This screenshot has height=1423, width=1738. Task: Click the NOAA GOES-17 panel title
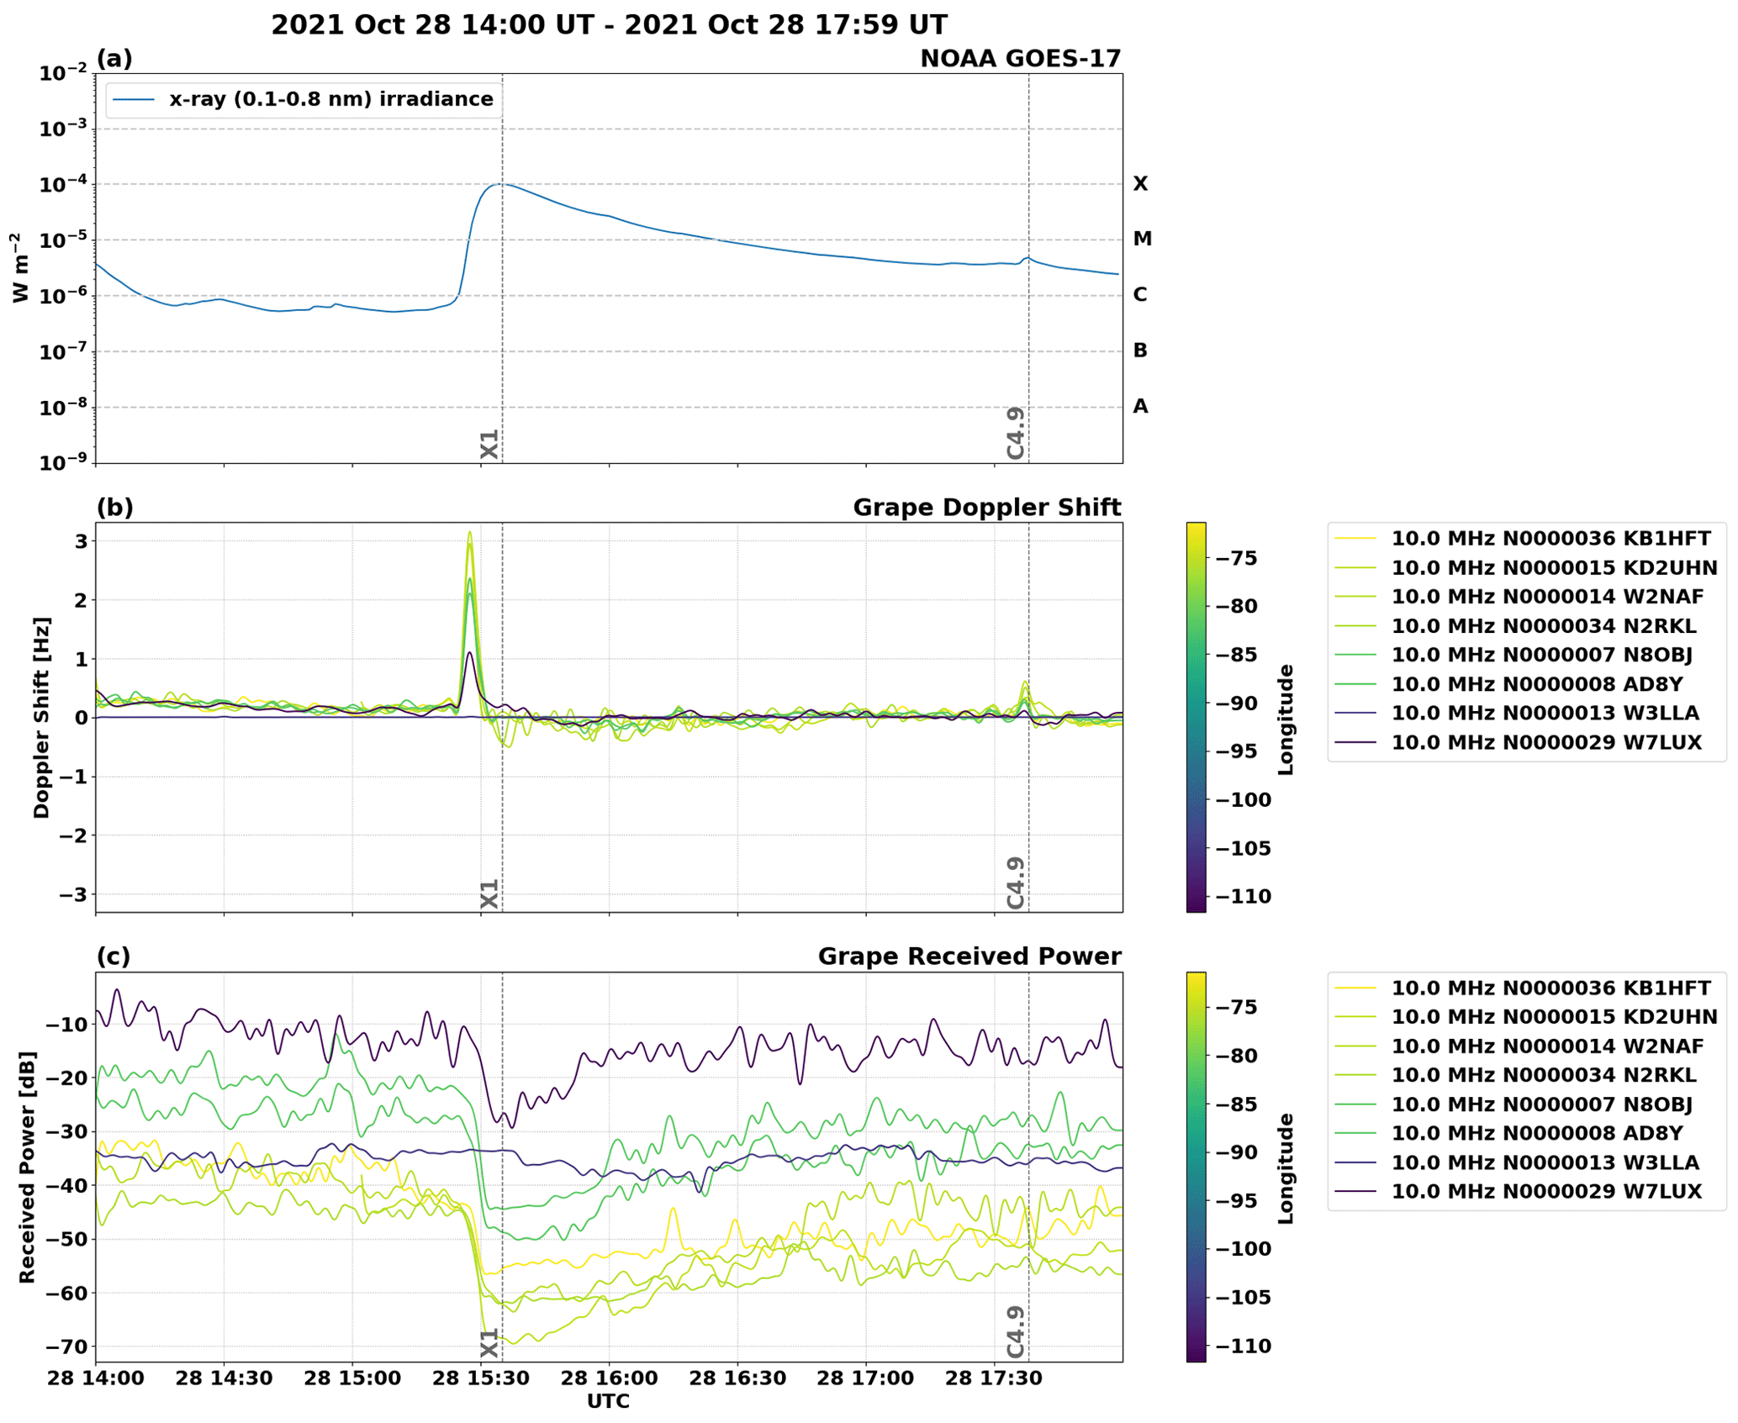point(1020,59)
